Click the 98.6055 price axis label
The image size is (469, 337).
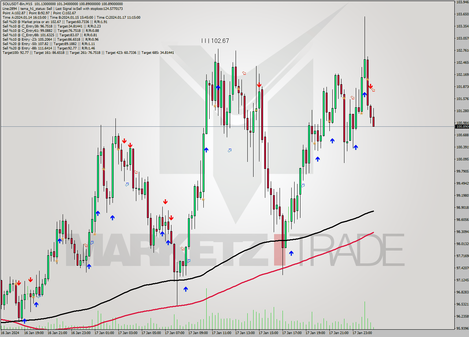[x=462, y=219]
